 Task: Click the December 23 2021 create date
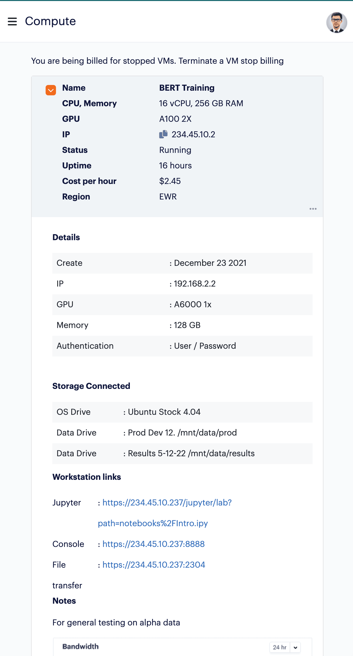[x=210, y=263]
